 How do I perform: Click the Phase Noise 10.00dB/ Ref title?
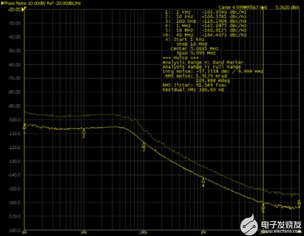pyautogui.click(x=35, y=3)
